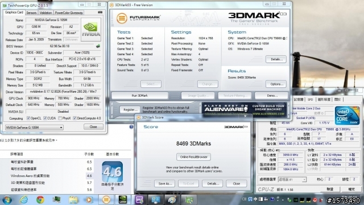Switch to the Paint palette taskbar button
This screenshot has width=364, height=205.
click(x=172, y=200)
